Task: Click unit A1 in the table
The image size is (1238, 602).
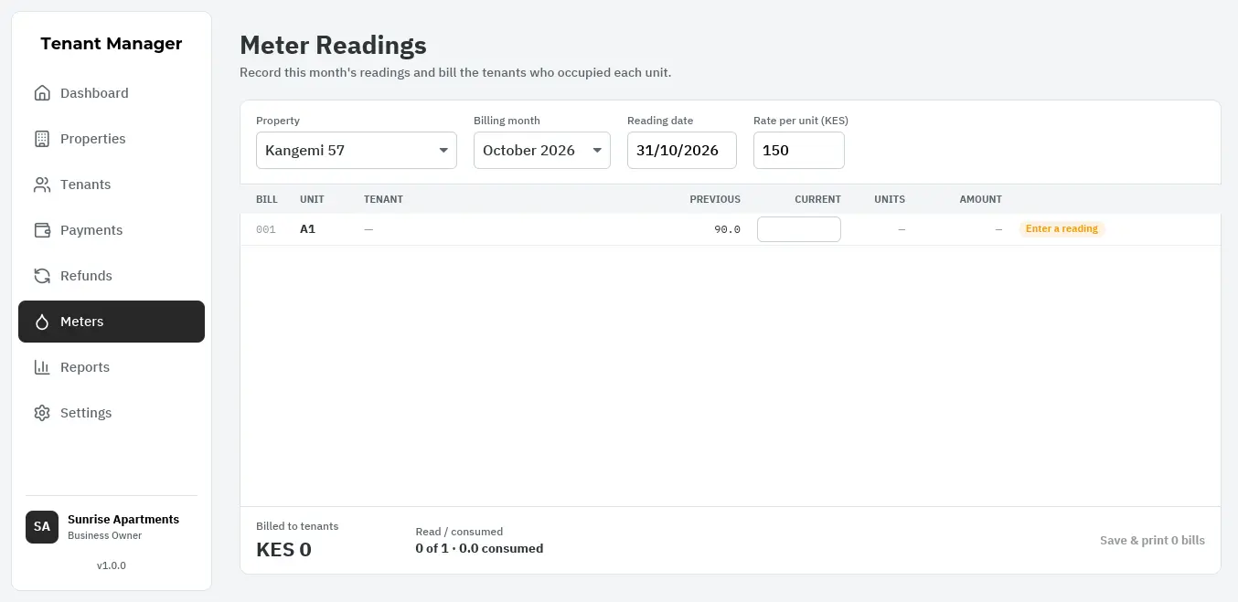Action: pos(307,229)
